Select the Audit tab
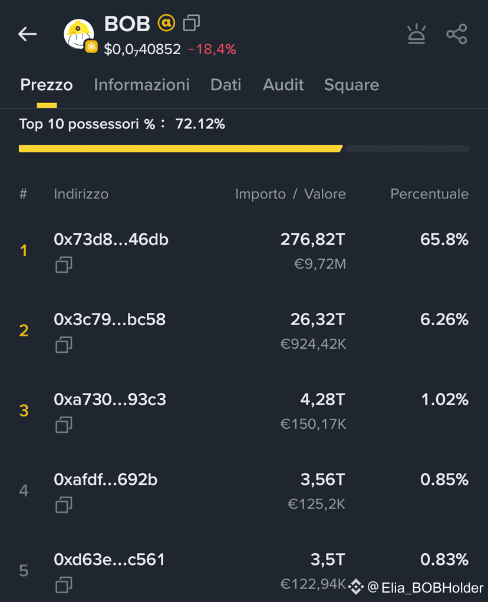This screenshot has width=488, height=602. click(x=283, y=85)
